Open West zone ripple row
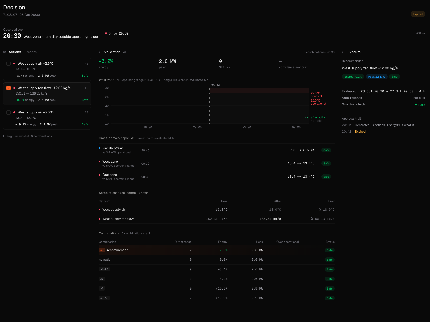 [x=216, y=163]
